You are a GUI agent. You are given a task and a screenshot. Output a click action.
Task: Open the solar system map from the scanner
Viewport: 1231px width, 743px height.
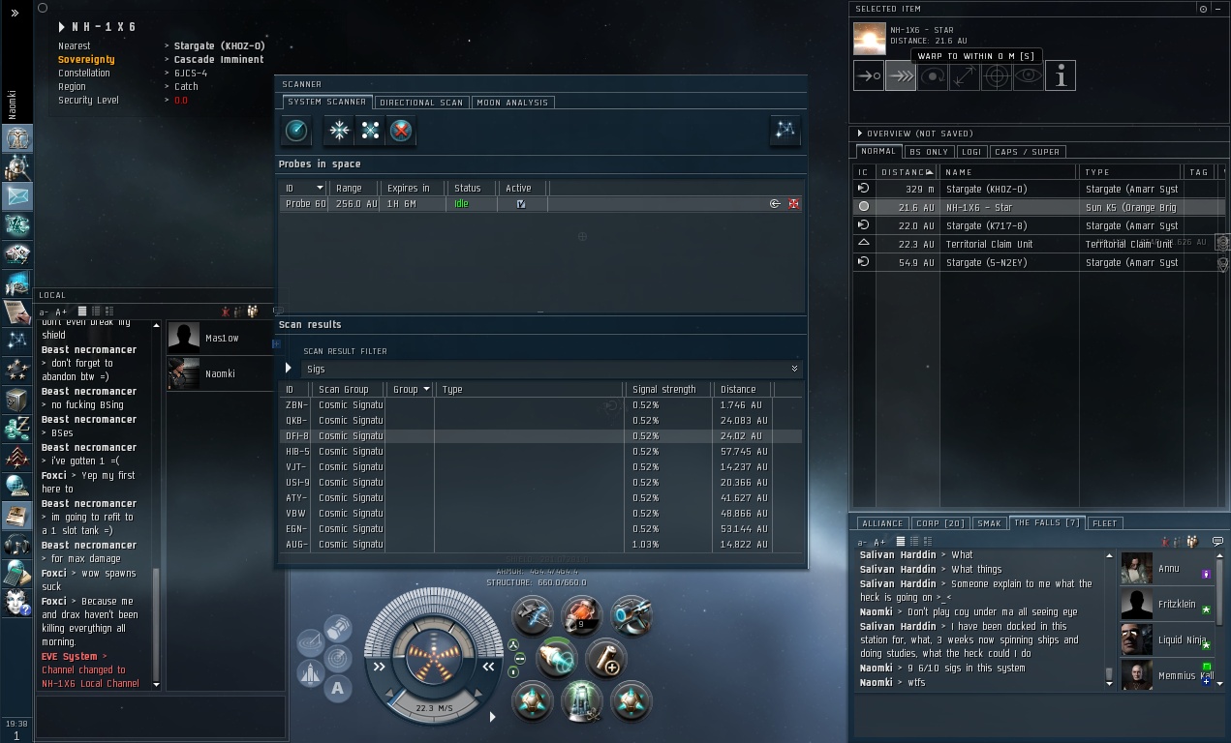click(x=785, y=130)
